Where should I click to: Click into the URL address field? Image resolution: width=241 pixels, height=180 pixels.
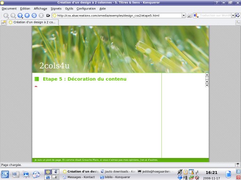[x=117, y=15]
